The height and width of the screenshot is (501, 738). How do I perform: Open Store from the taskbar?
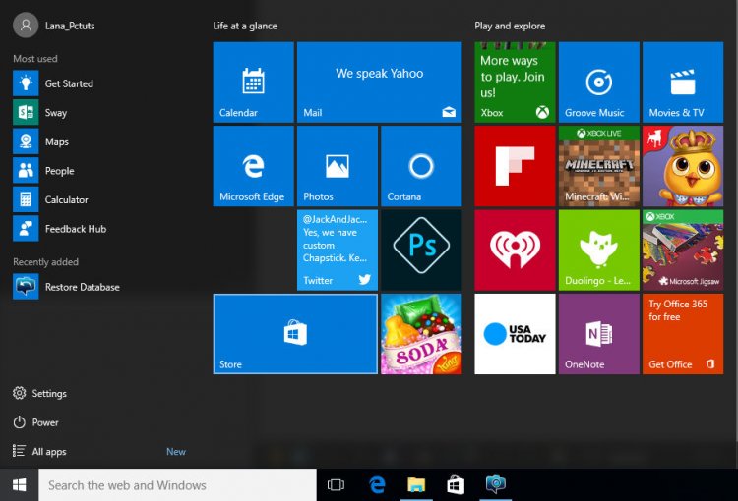click(456, 485)
